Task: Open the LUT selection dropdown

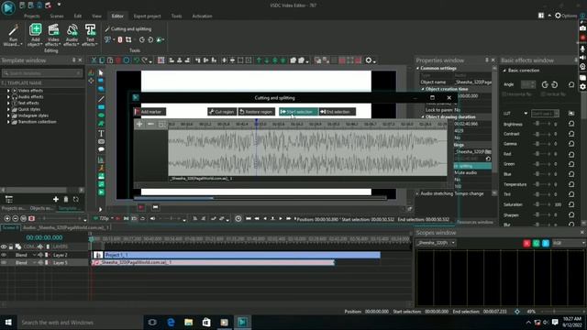Action: point(545,114)
